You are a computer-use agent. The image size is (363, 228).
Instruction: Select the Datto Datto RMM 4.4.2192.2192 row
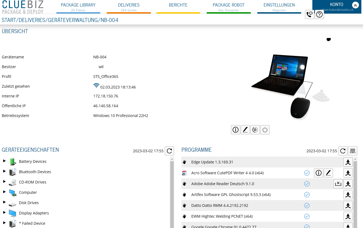point(267,205)
